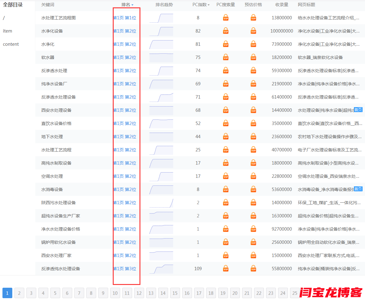365x300 pixels.
Task: Select the item directory in sidebar
Action: coord(8,31)
